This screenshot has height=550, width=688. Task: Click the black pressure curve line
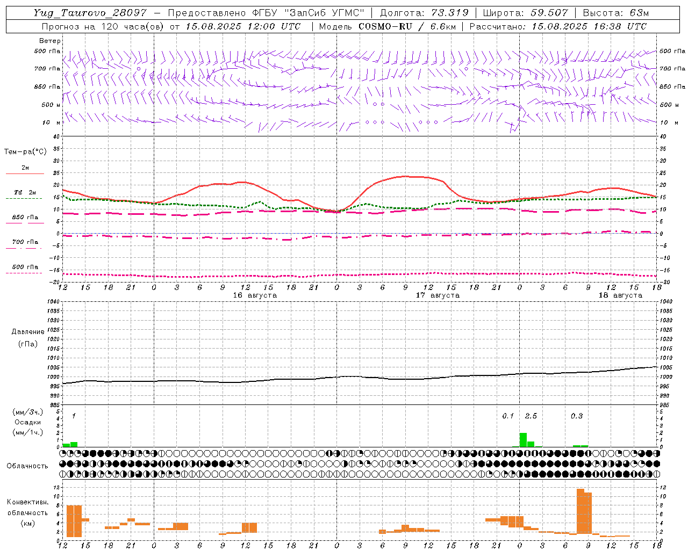[360, 377]
